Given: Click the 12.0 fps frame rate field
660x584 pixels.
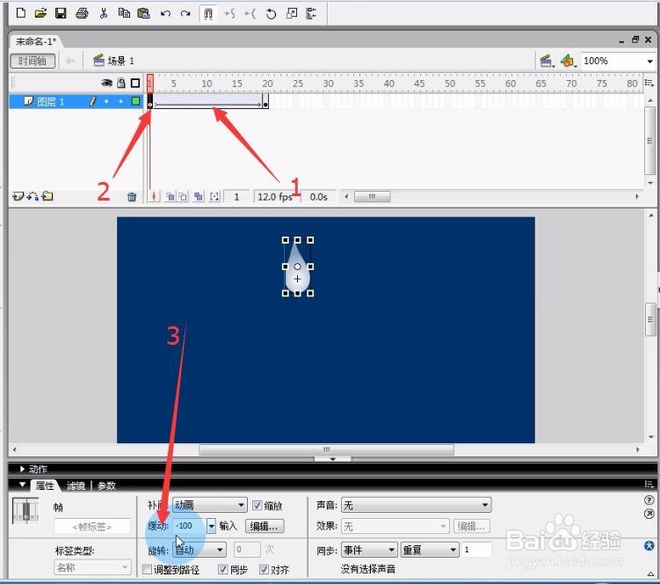Looking at the screenshot, I should [275, 197].
